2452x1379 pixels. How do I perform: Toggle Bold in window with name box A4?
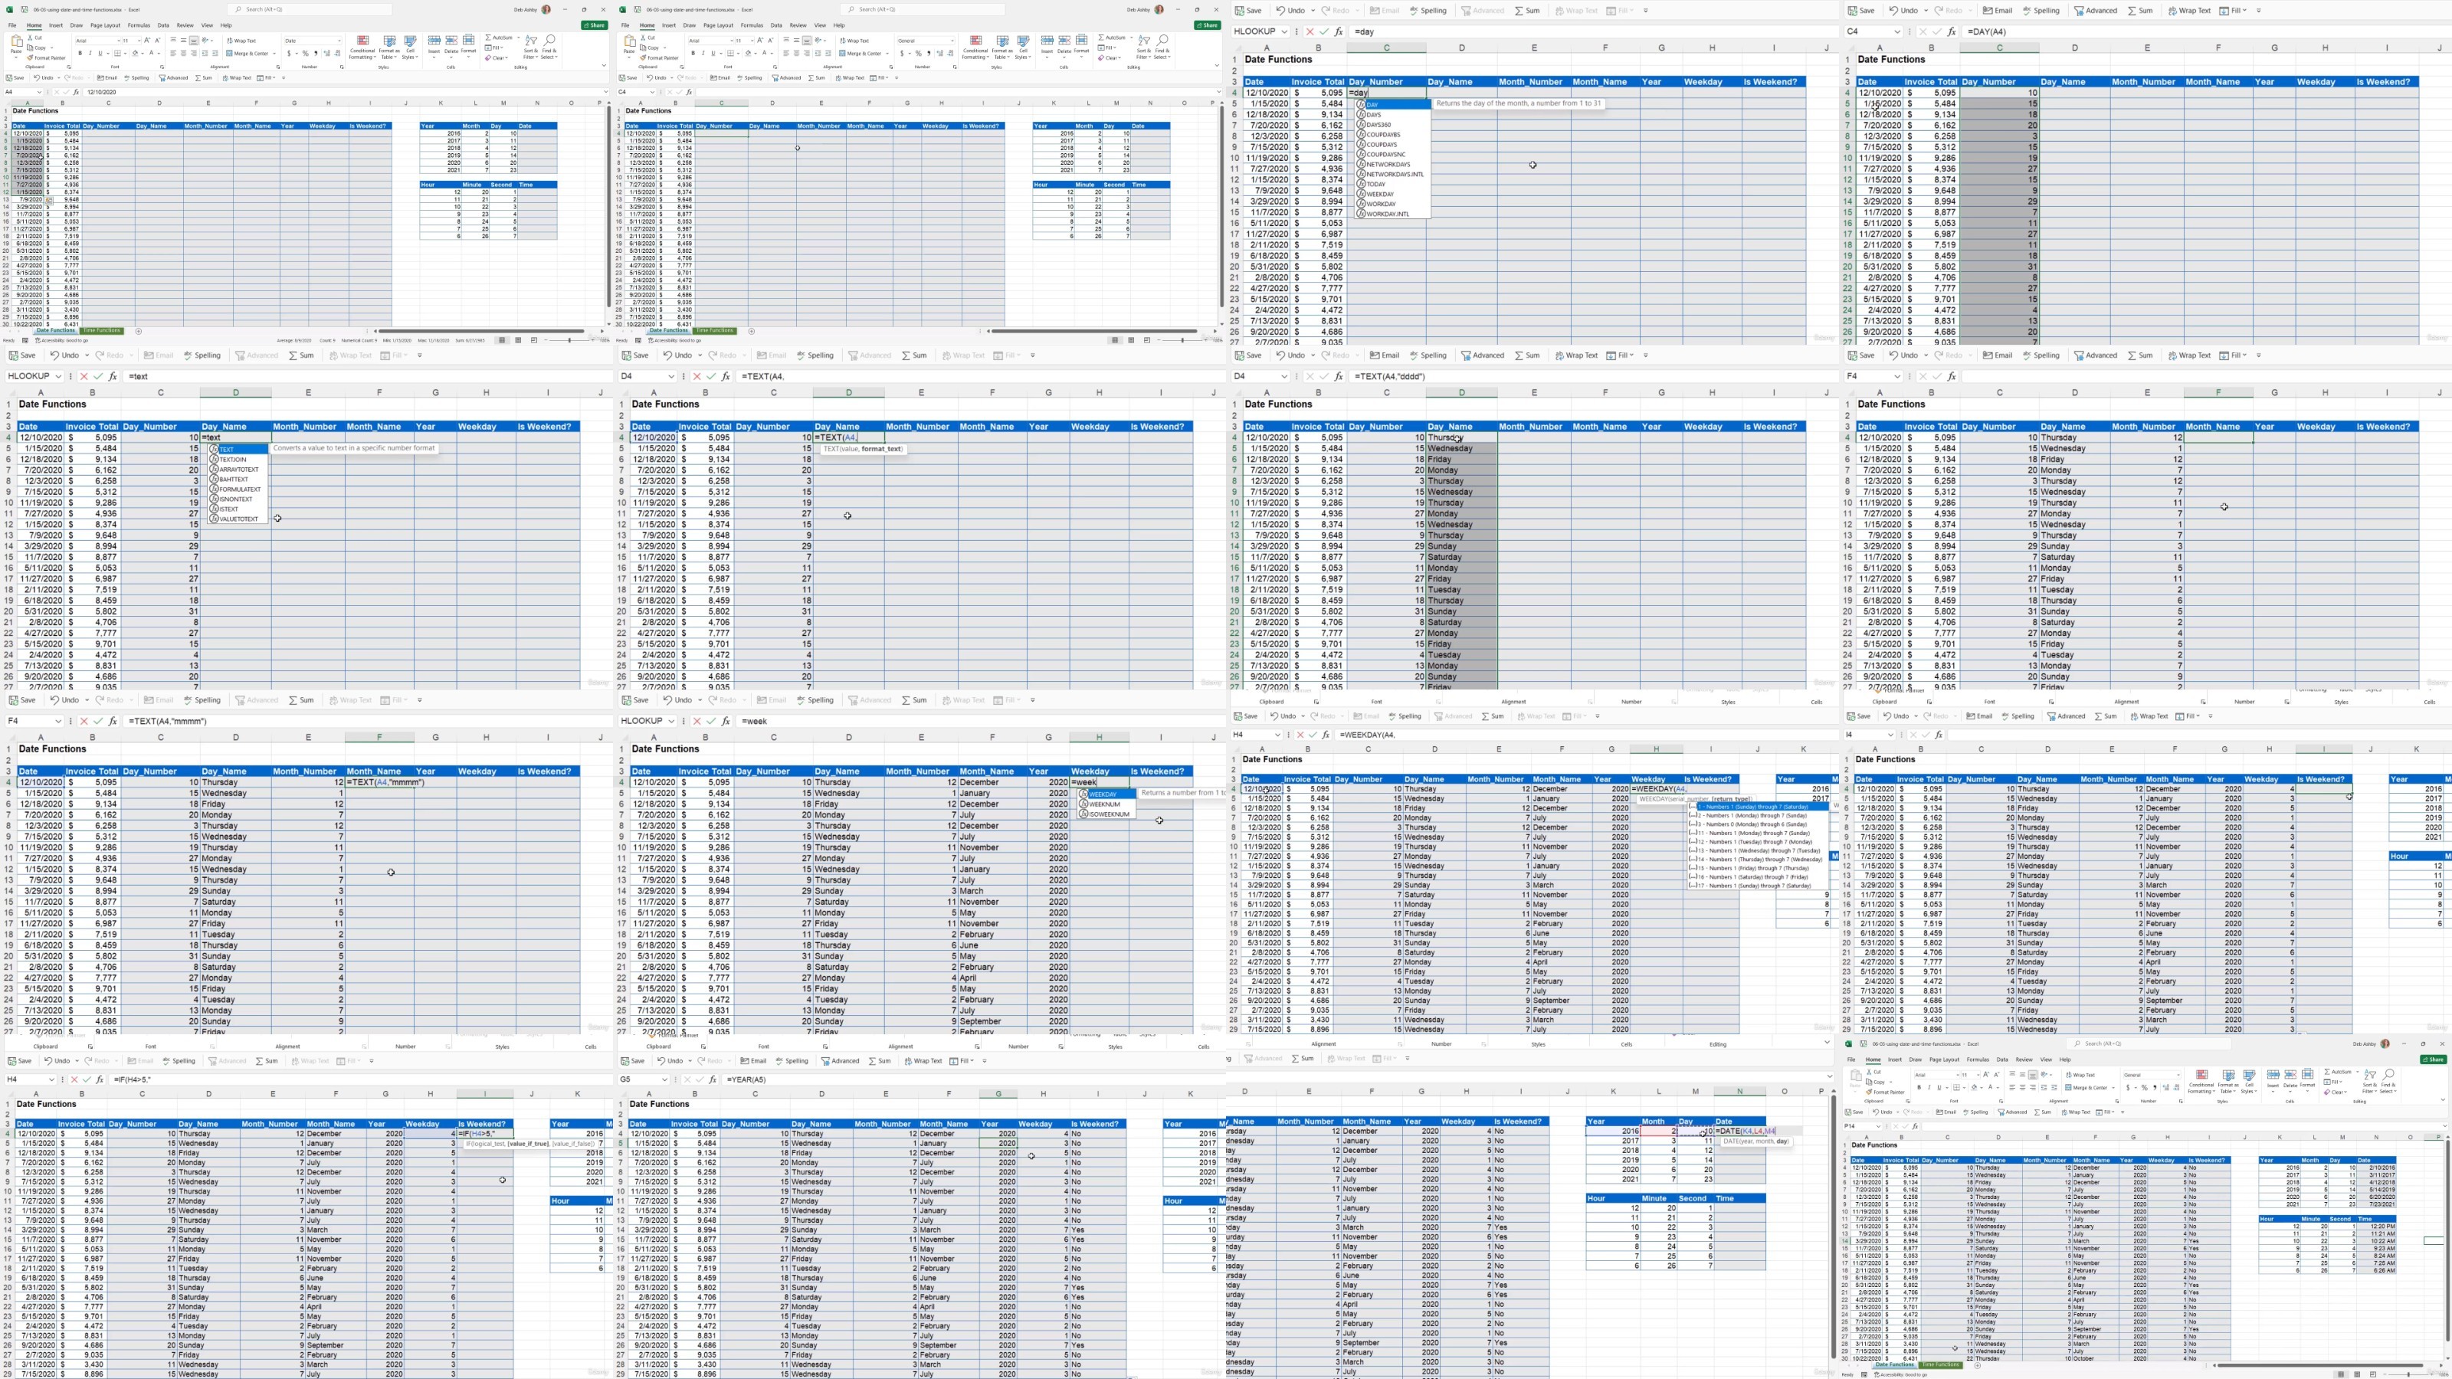tap(80, 54)
